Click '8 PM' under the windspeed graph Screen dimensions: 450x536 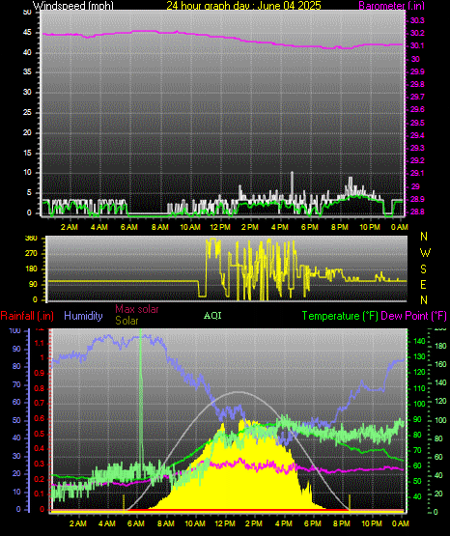[340, 227]
